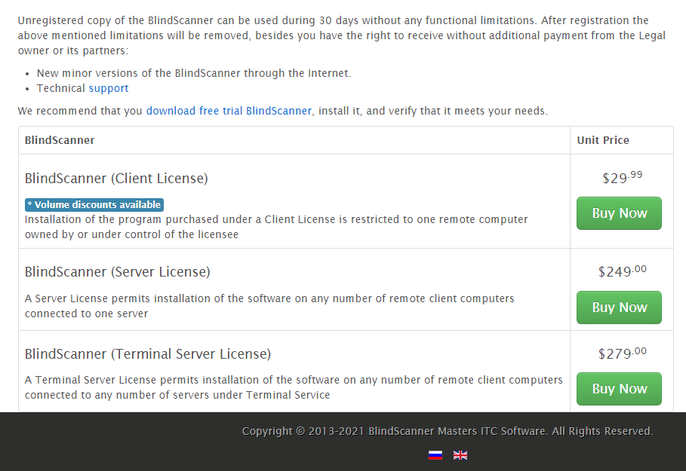
Task: Buy Now for Terminal Server License
Action: 619,389
